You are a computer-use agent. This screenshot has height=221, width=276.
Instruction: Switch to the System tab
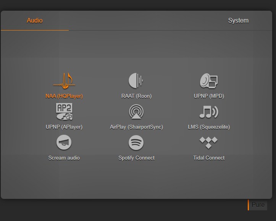point(238,21)
